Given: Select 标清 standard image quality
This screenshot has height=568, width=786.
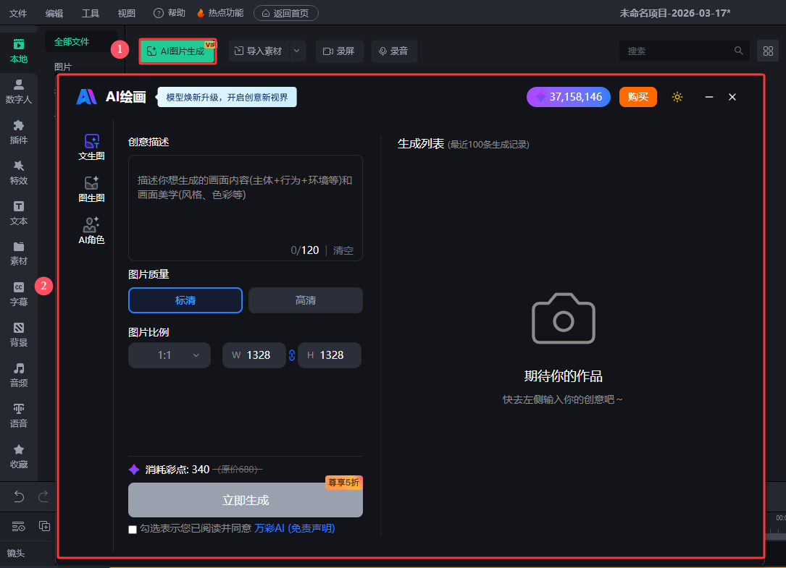Looking at the screenshot, I should (185, 300).
